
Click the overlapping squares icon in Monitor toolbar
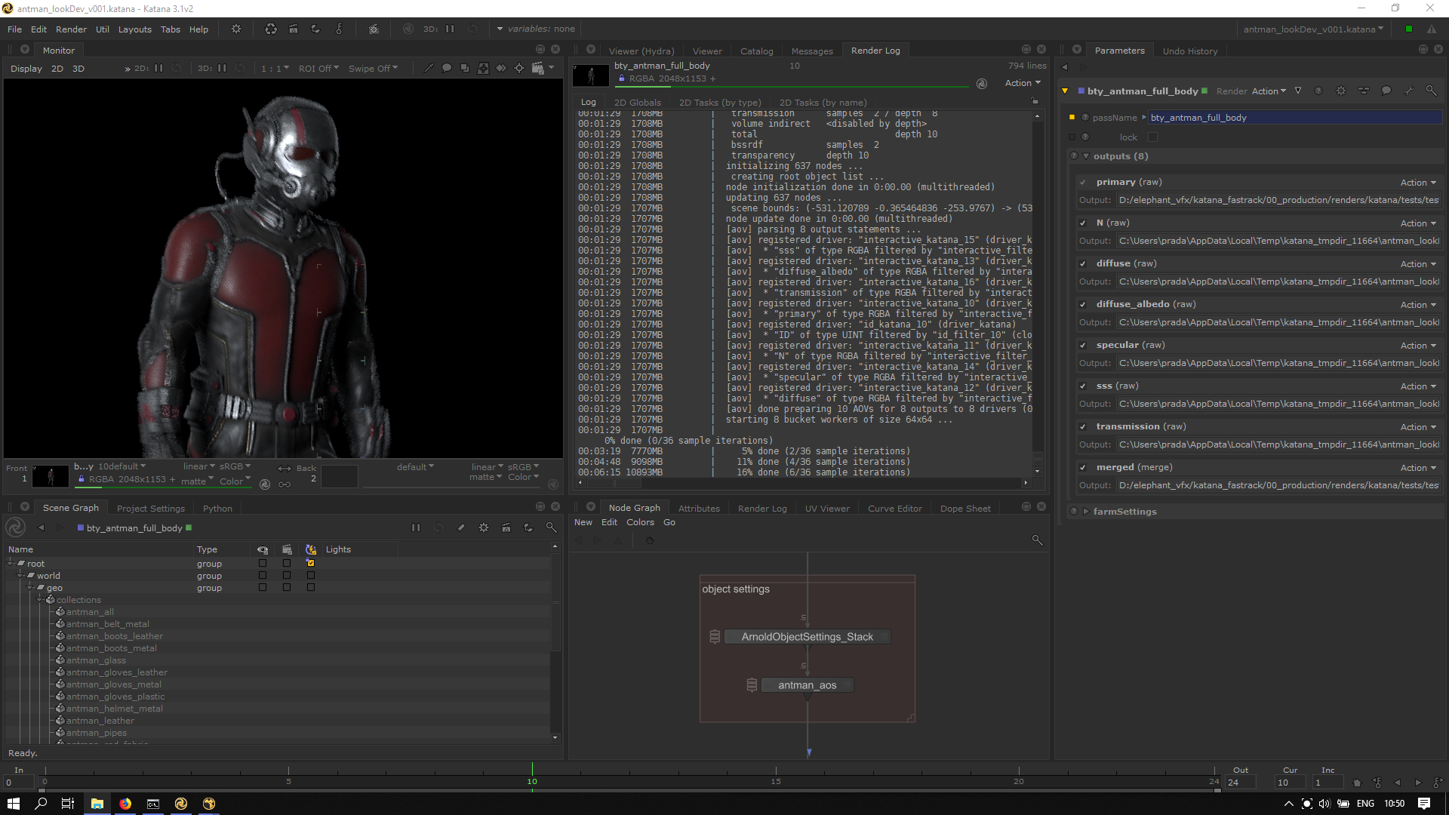(x=465, y=68)
